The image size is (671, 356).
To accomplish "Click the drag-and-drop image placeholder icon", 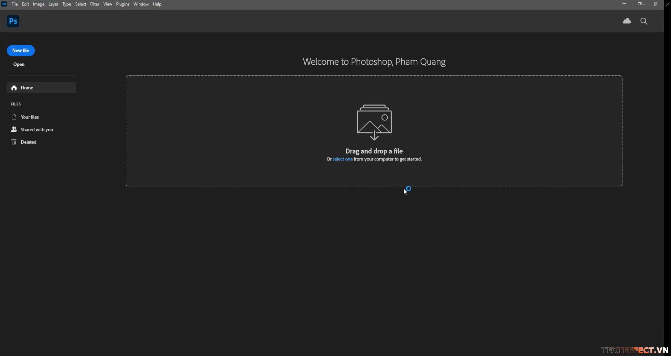I will tap(374, 122).
